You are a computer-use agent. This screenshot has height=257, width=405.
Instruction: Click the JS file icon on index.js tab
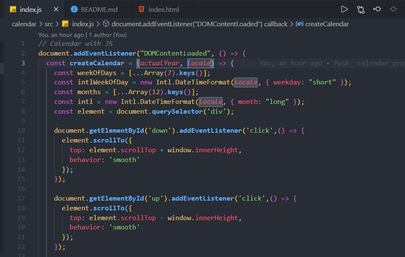pos(13,10)
